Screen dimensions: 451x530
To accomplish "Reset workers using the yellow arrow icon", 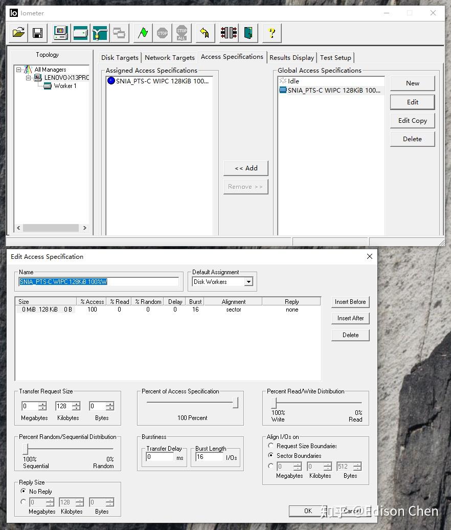I will tap(205, 33).
